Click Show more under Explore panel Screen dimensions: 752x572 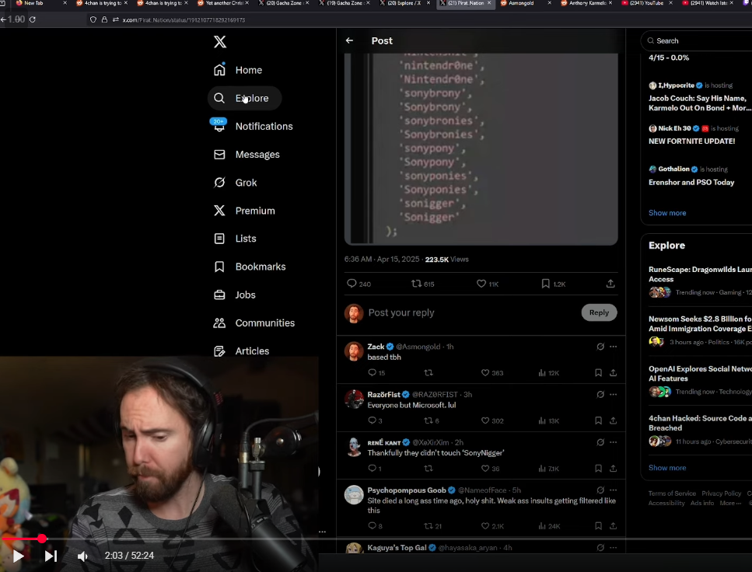coord(667,468)
